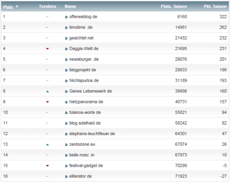230x182 pixels.
Task: Select season rank value 21695
Action: click(181, 49)
